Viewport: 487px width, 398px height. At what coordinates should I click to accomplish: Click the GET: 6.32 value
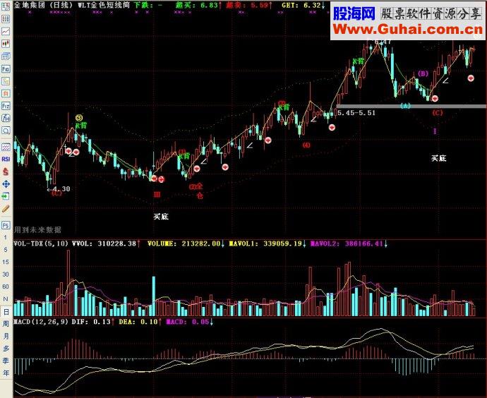303,5
